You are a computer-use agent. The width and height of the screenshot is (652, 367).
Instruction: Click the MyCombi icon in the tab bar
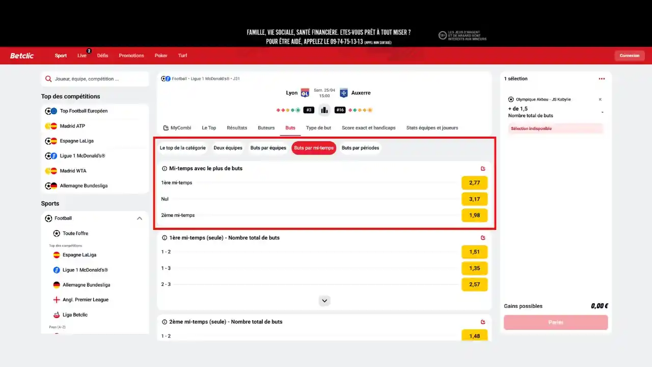point(166,128)
